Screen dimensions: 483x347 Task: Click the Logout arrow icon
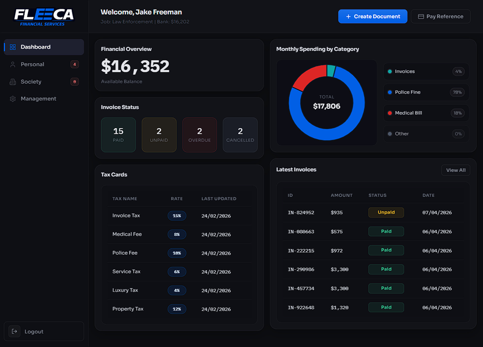14,331
